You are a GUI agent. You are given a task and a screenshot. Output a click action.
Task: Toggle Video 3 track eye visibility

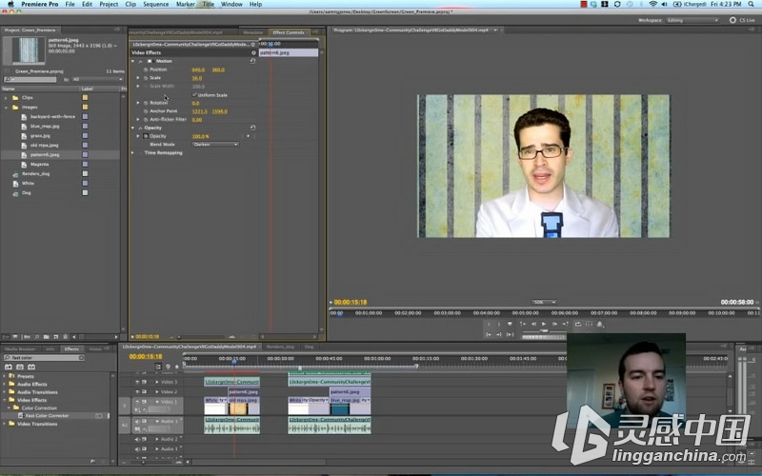pos(137,383)
